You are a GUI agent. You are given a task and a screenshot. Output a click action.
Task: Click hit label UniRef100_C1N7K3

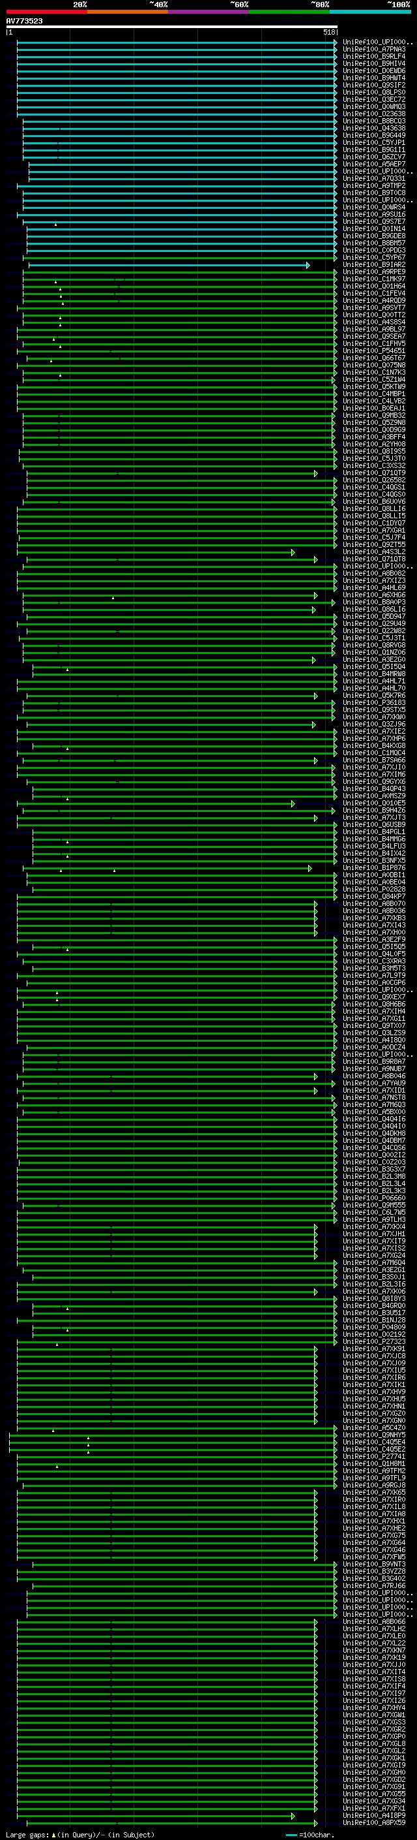pos(373,373)
